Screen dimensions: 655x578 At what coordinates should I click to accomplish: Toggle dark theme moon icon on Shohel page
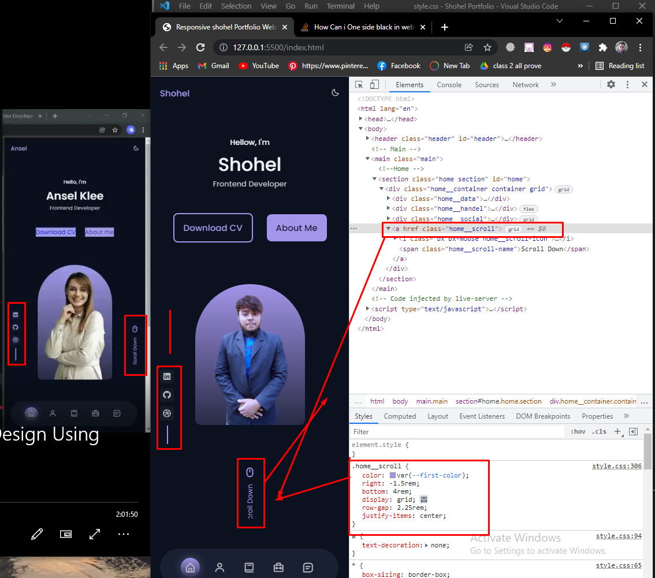tap(335, 93)
